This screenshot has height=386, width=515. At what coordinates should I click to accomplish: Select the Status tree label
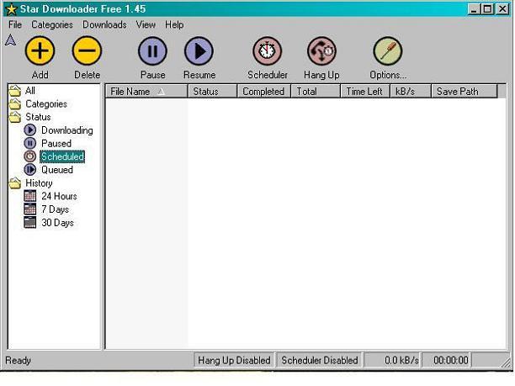click(38, 117)
